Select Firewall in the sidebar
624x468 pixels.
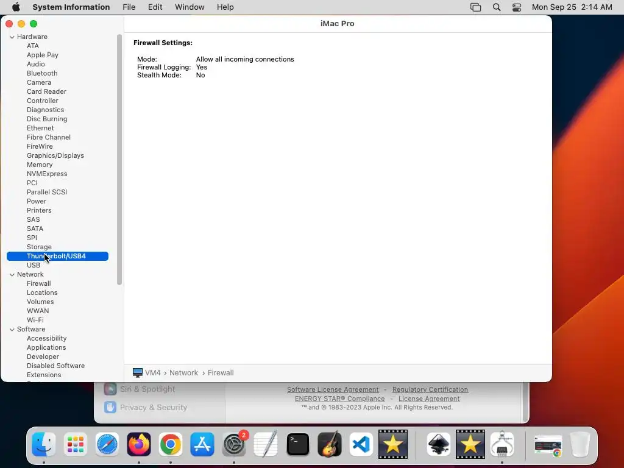click(39, 284)
